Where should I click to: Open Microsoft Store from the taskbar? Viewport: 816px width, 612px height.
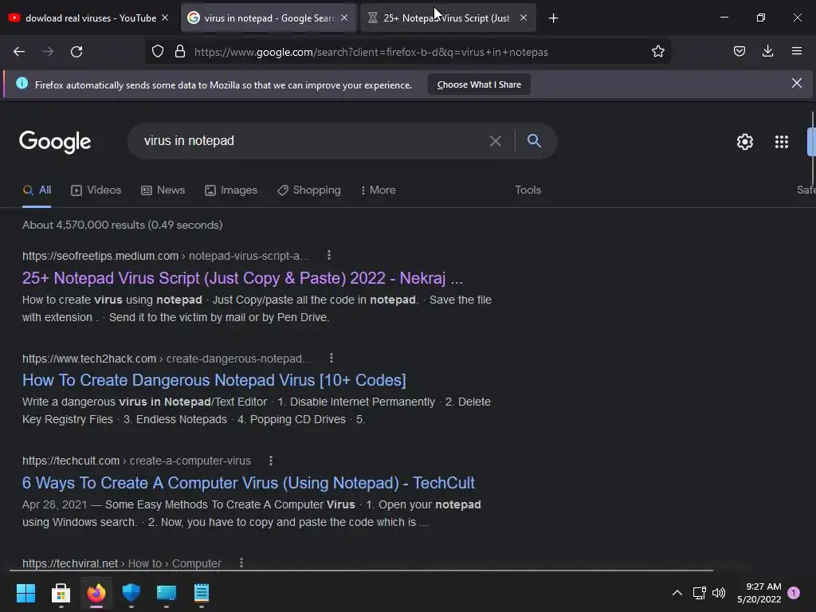click(x=61, y=593)
